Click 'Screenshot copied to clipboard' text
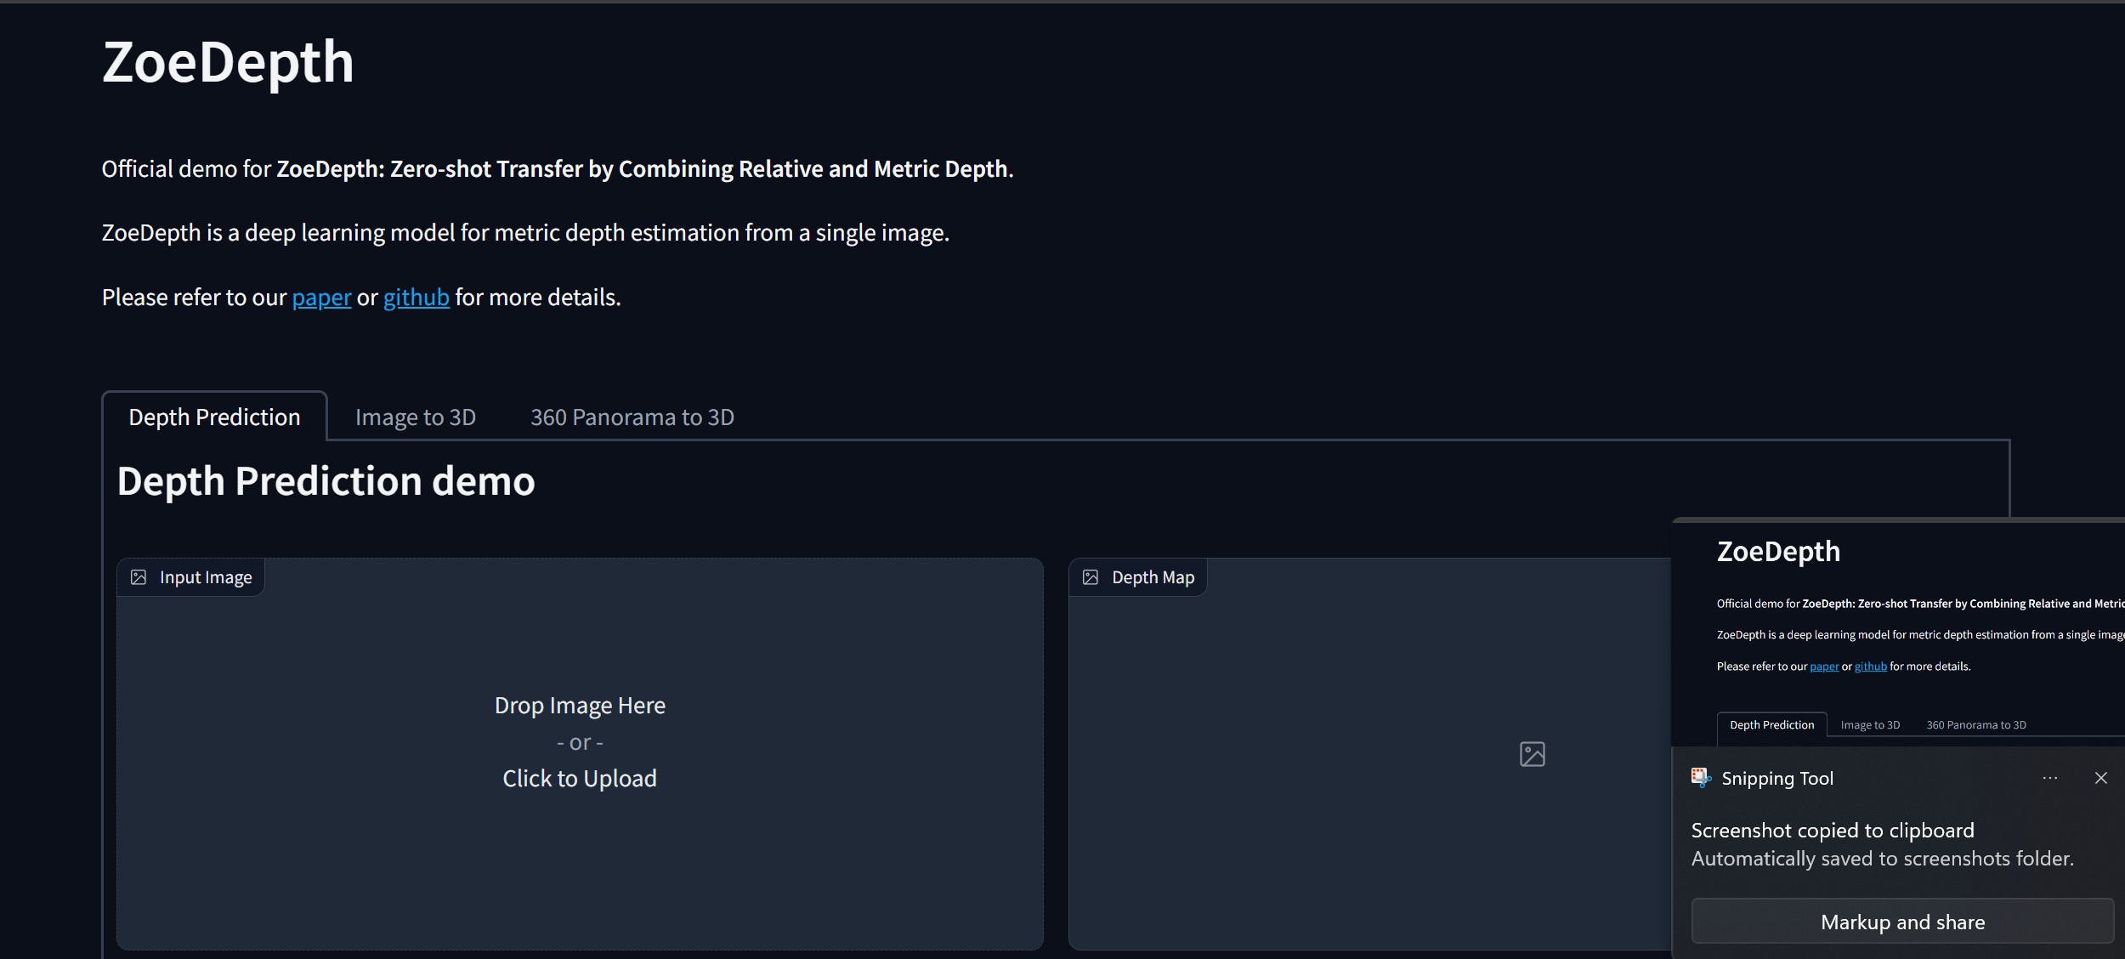2125x959 pixels. click(1833, 830)
